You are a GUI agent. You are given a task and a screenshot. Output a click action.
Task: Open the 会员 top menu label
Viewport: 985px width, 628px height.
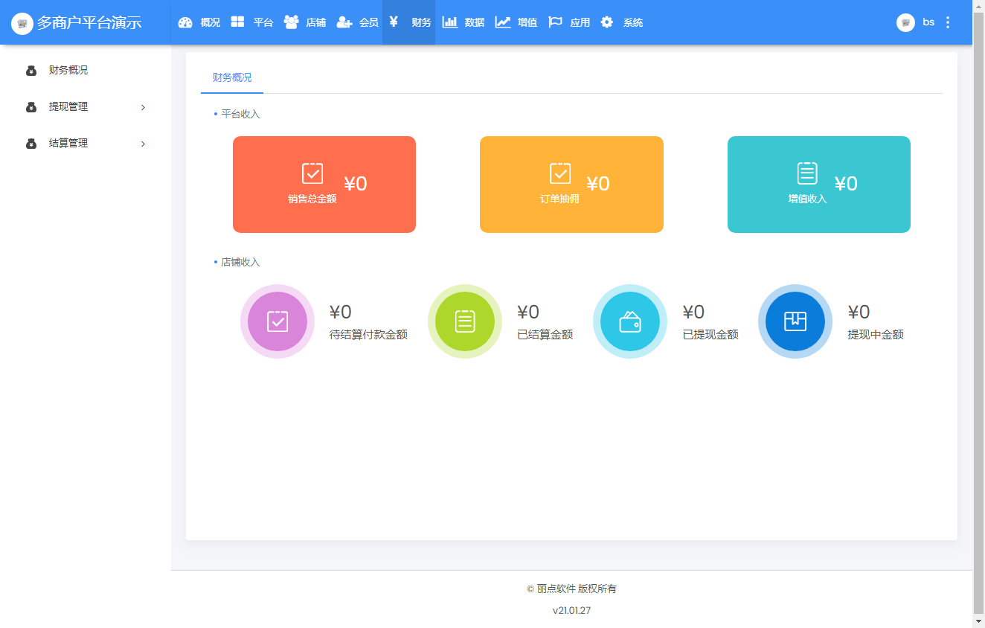click(x=369, y=22)
